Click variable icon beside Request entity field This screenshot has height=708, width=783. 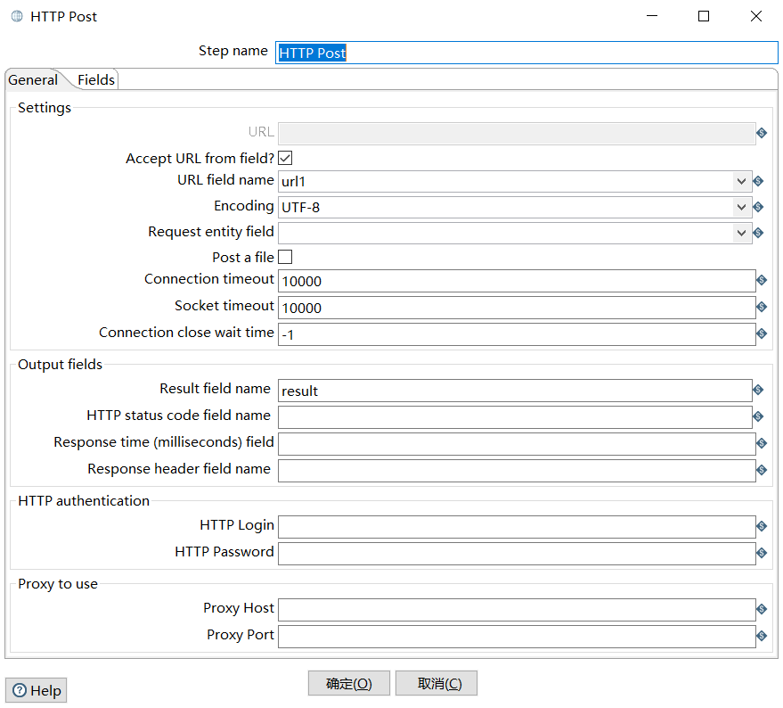click(758, 233)
